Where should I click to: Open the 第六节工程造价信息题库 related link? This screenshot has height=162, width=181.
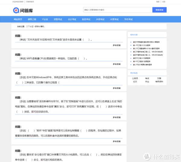point(142,61)
